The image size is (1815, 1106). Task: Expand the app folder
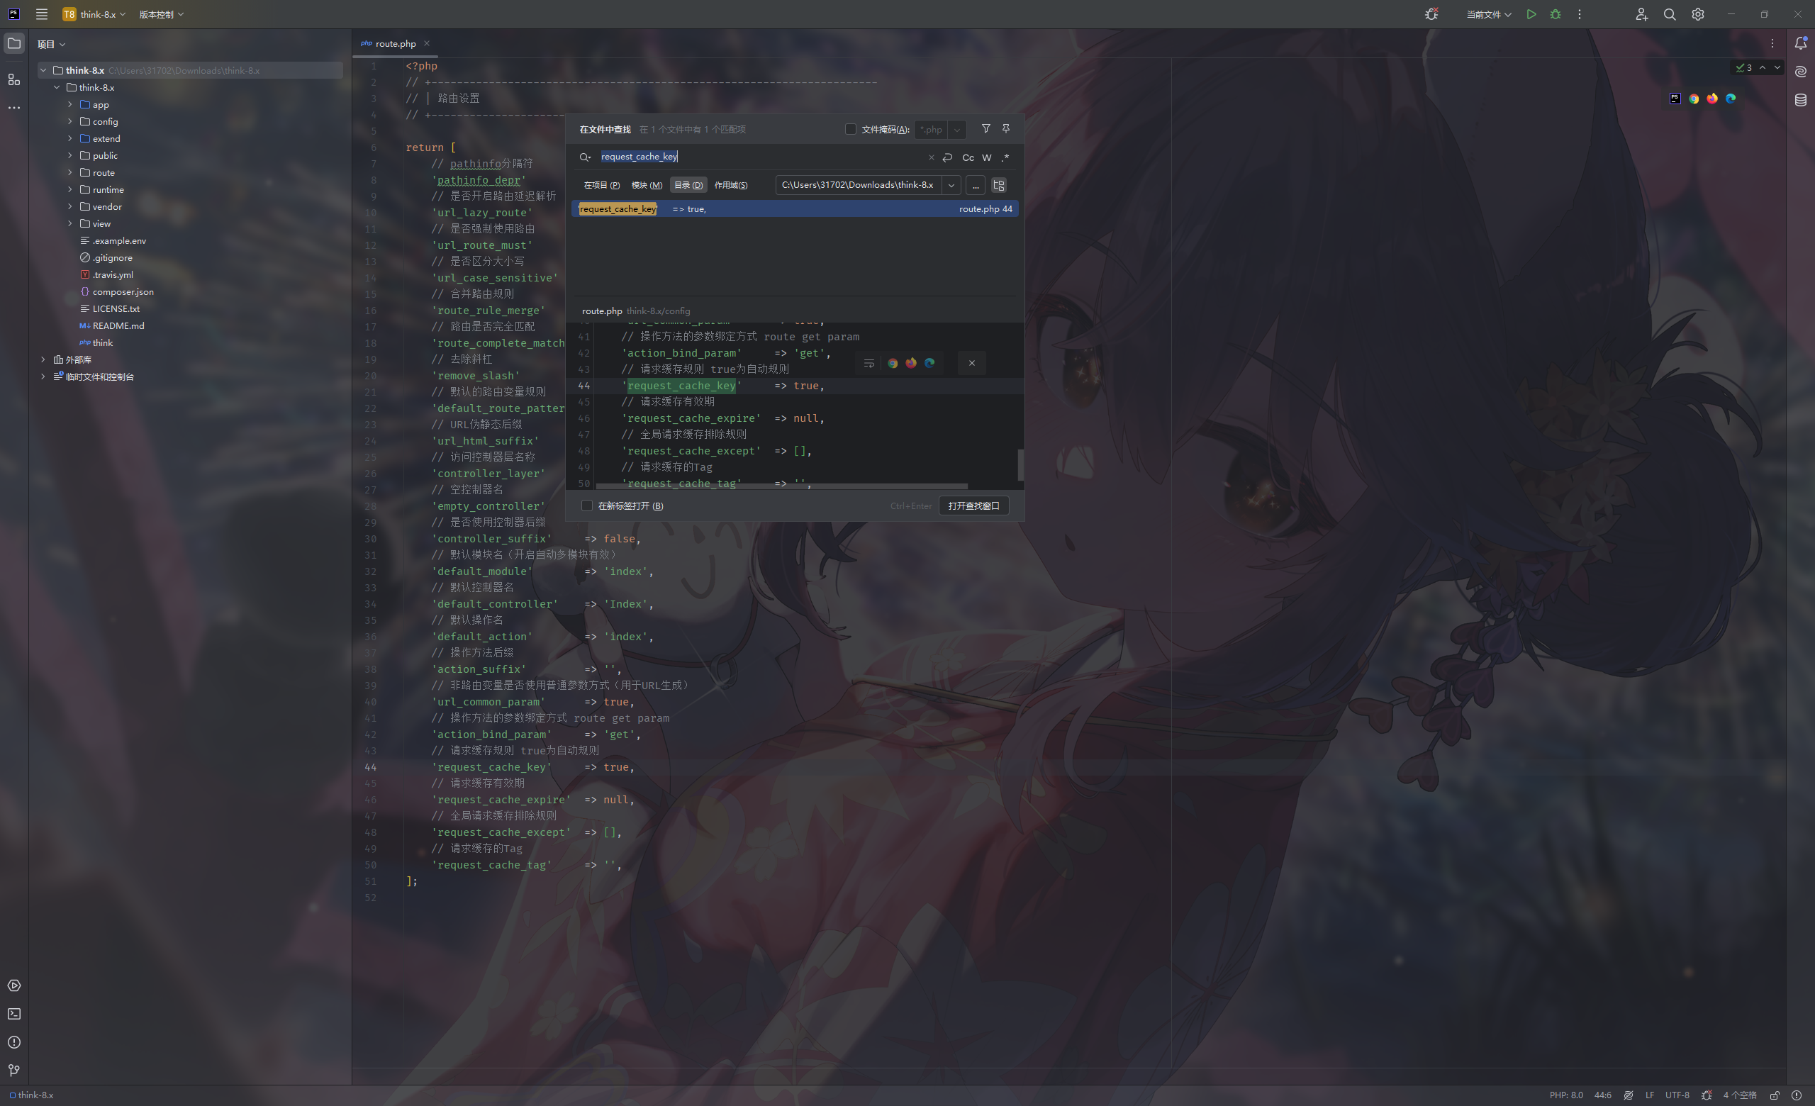click(70, 104)
